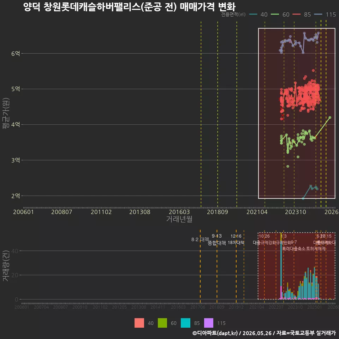
Task: Click the 202501 tick label on volume chart
Action: (315, 307)
